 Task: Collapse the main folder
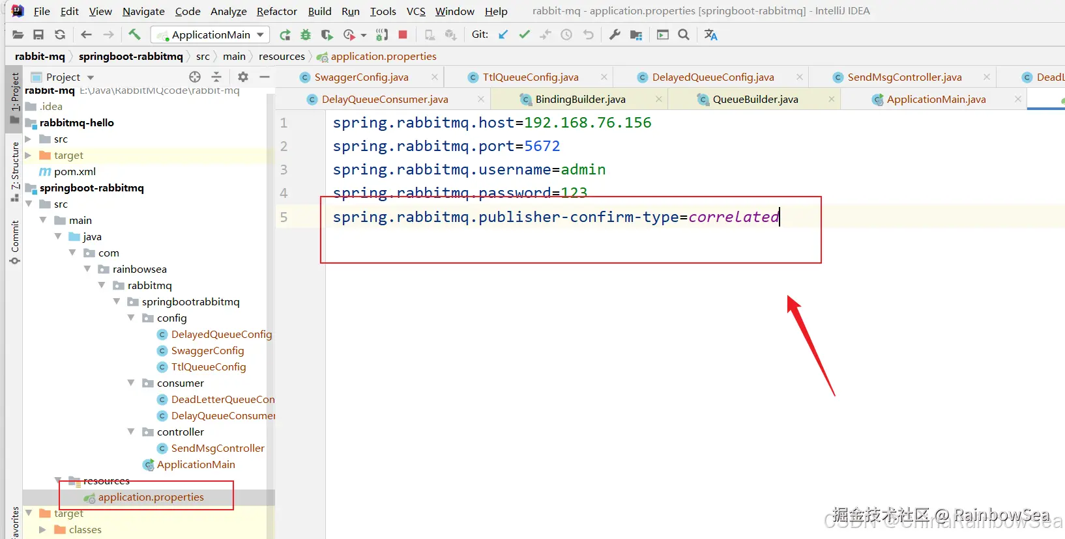point(43,220)
